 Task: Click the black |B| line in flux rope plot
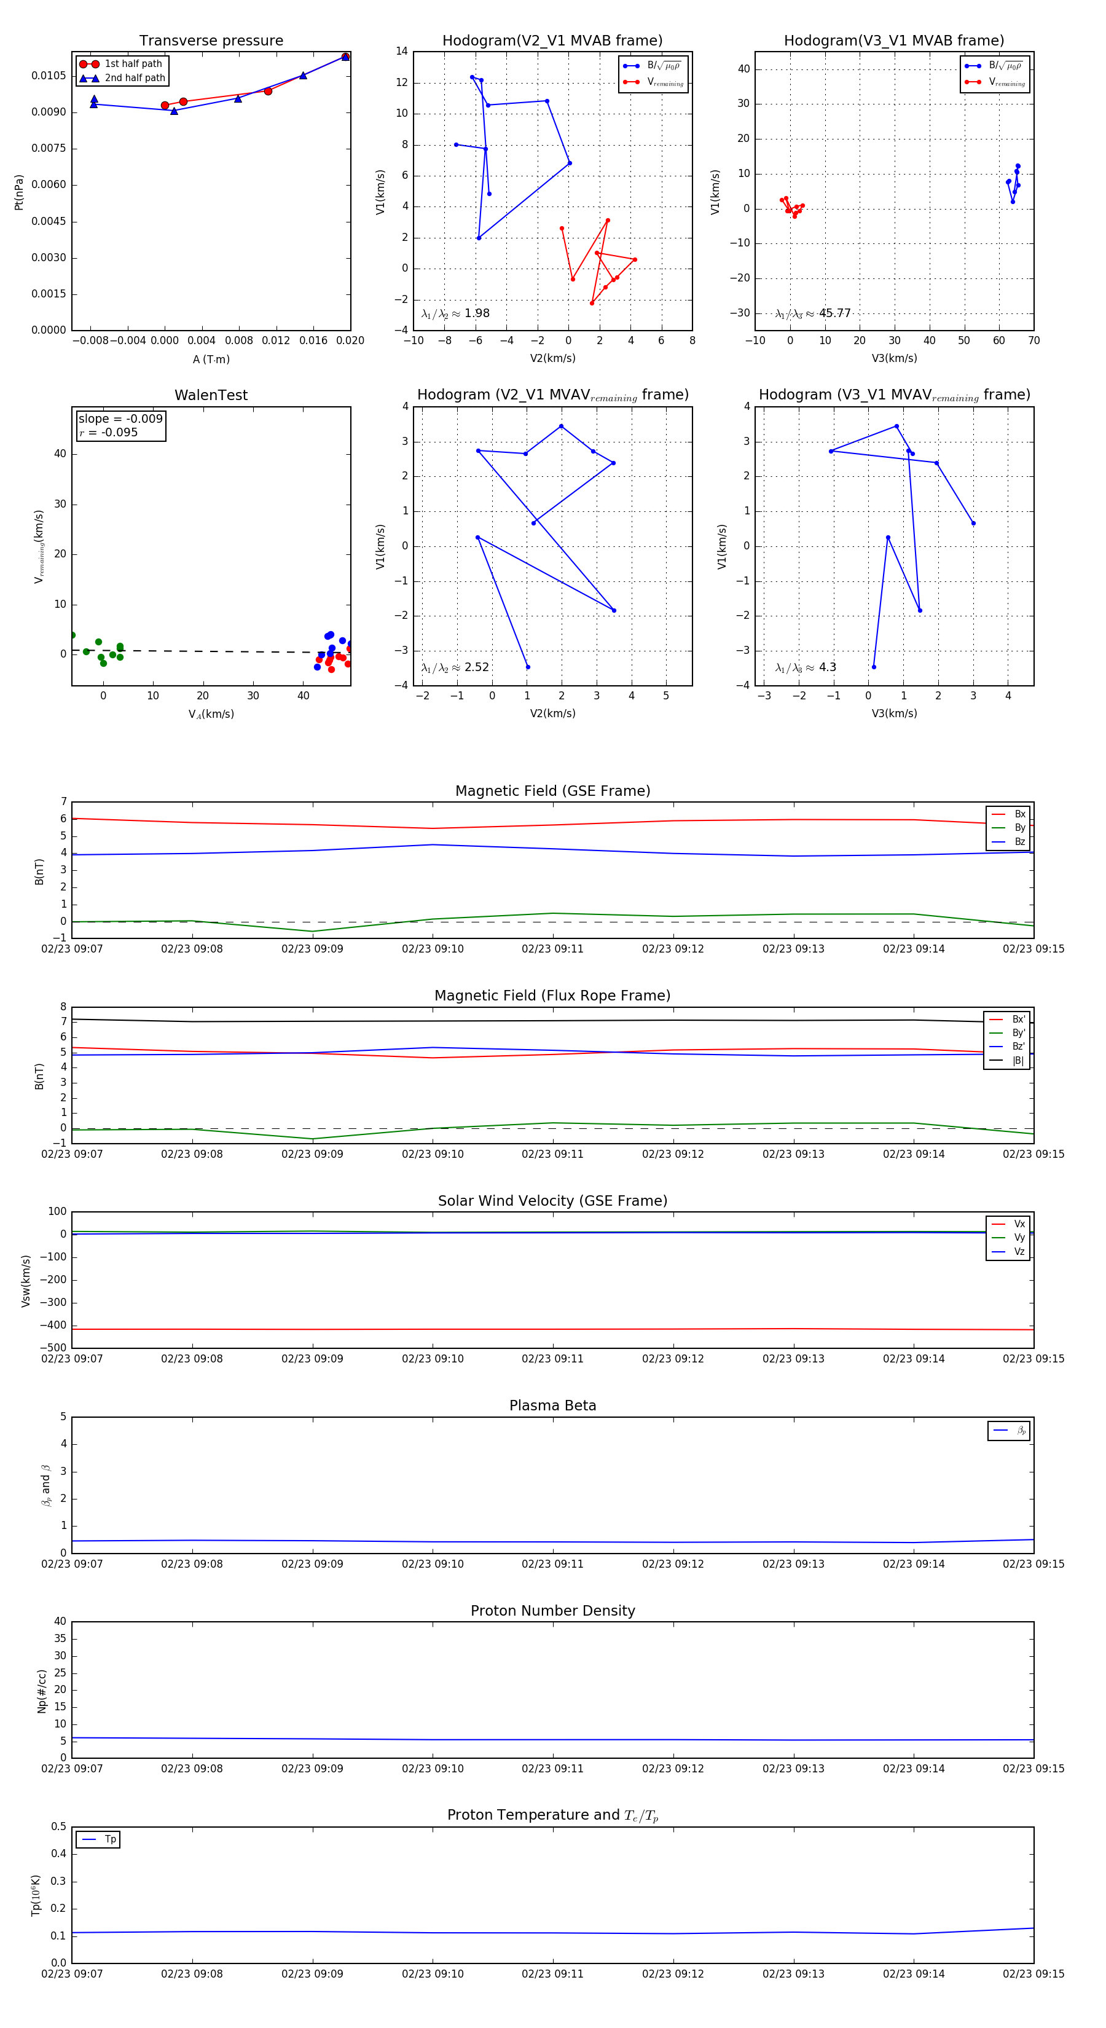tap(552, 1021)
